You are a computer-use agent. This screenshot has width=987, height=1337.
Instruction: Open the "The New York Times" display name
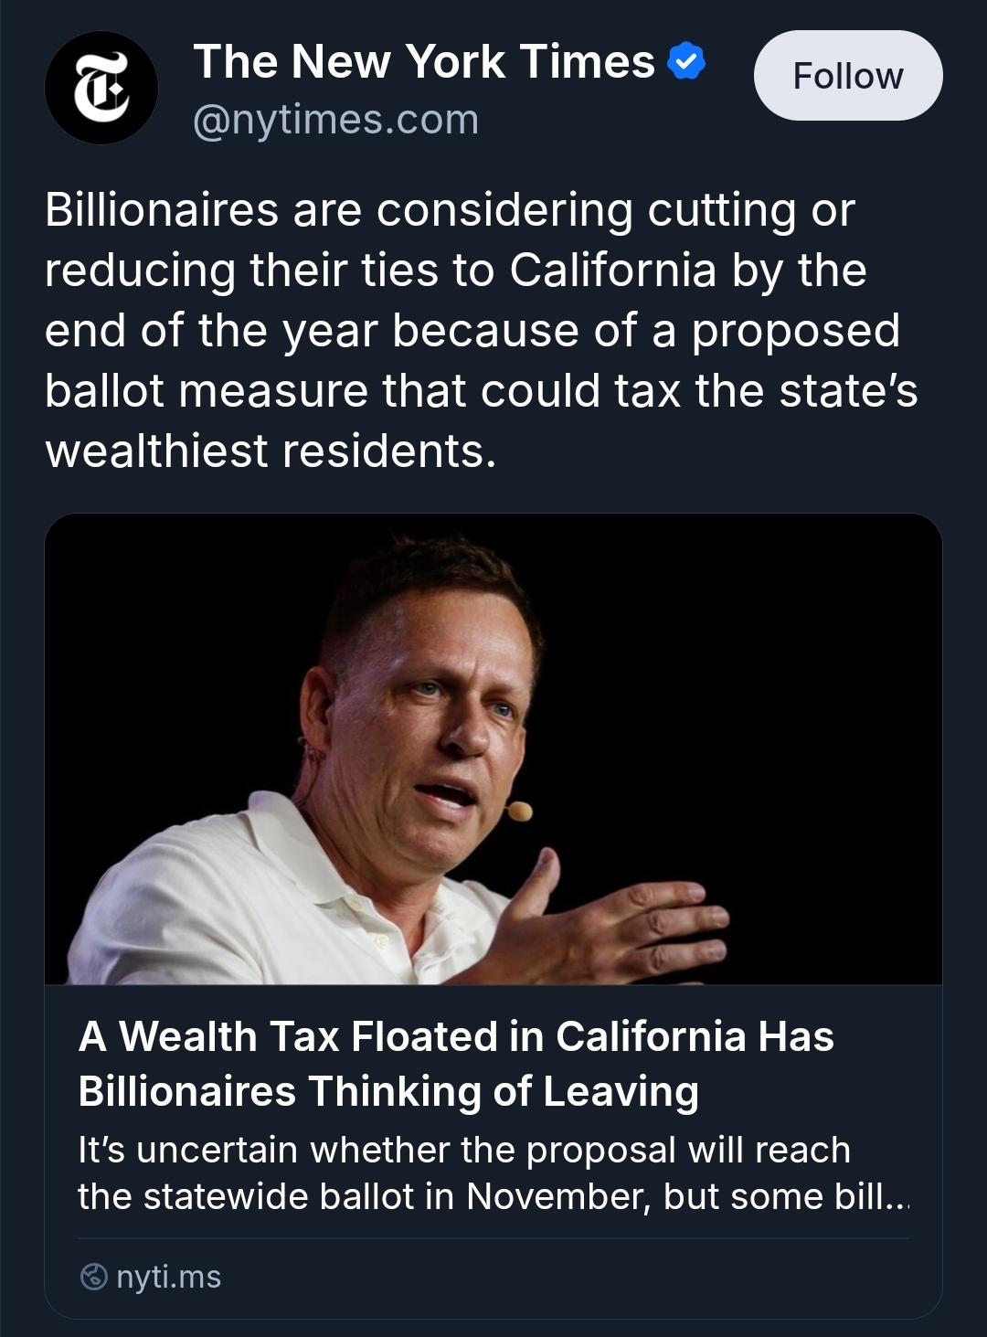coord(423,62)
